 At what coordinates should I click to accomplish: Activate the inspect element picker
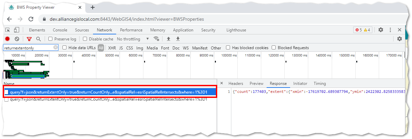pyautogui.click(x=8, y=30)
